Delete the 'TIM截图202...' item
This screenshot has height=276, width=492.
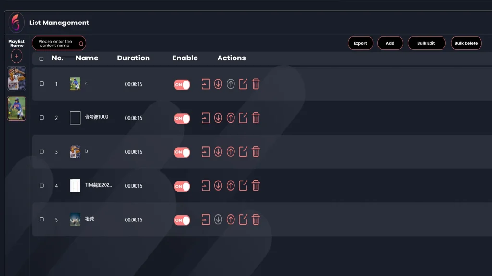click(x=256, y=185)
